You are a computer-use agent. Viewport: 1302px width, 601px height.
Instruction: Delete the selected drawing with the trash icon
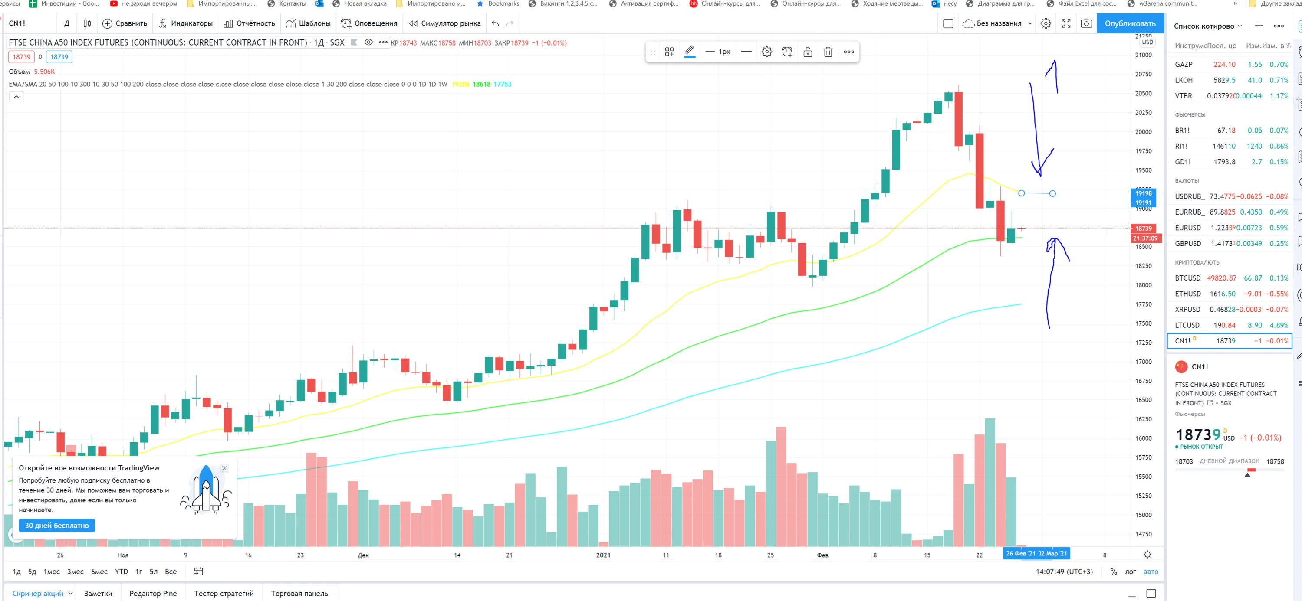tap(828, 52)
